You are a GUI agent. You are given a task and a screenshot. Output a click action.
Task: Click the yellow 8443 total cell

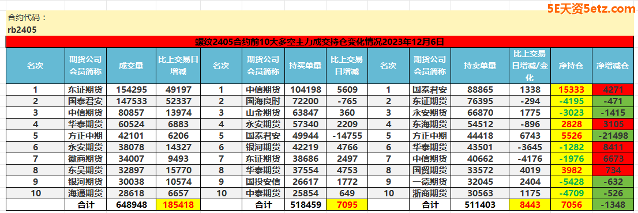(x=530, y=205)
